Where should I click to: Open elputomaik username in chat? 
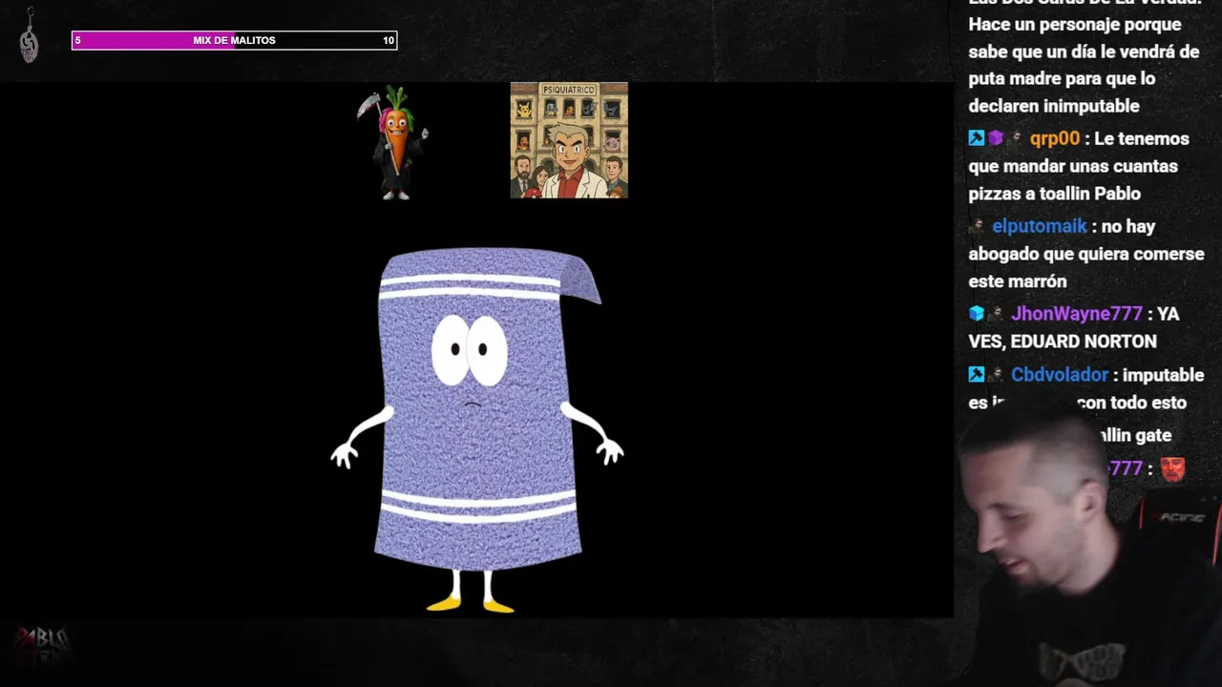[x=1039, y=226]
